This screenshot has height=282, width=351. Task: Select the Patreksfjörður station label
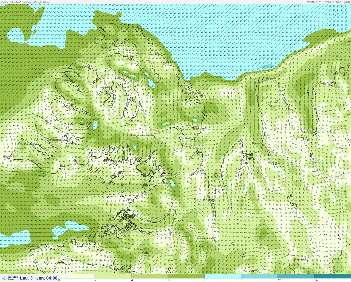[x=32, y=144]
